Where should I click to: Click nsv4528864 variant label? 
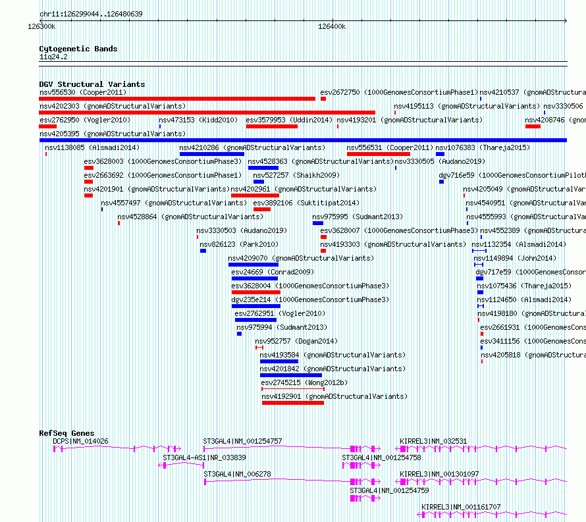[x=190, y=217]
